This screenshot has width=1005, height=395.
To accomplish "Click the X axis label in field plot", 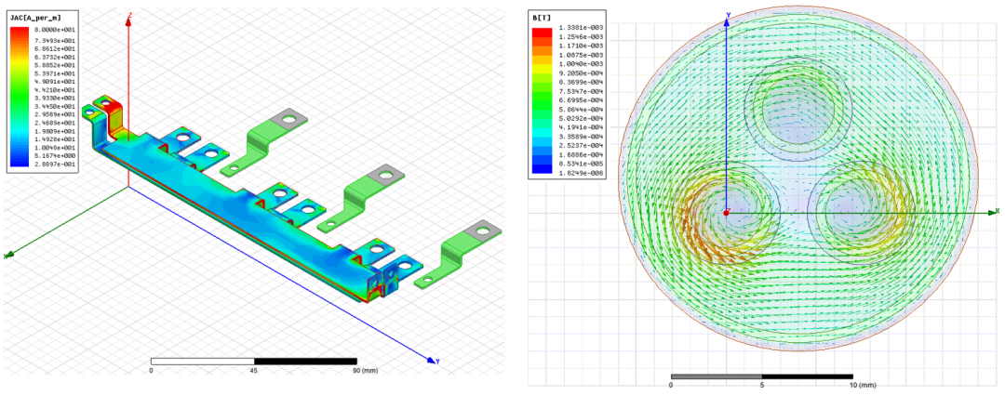I will tap(998, 211).
